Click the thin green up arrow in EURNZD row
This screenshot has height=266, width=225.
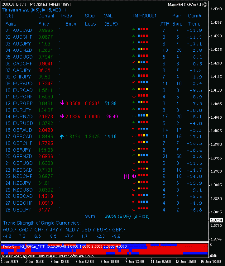tap(134, 116)
